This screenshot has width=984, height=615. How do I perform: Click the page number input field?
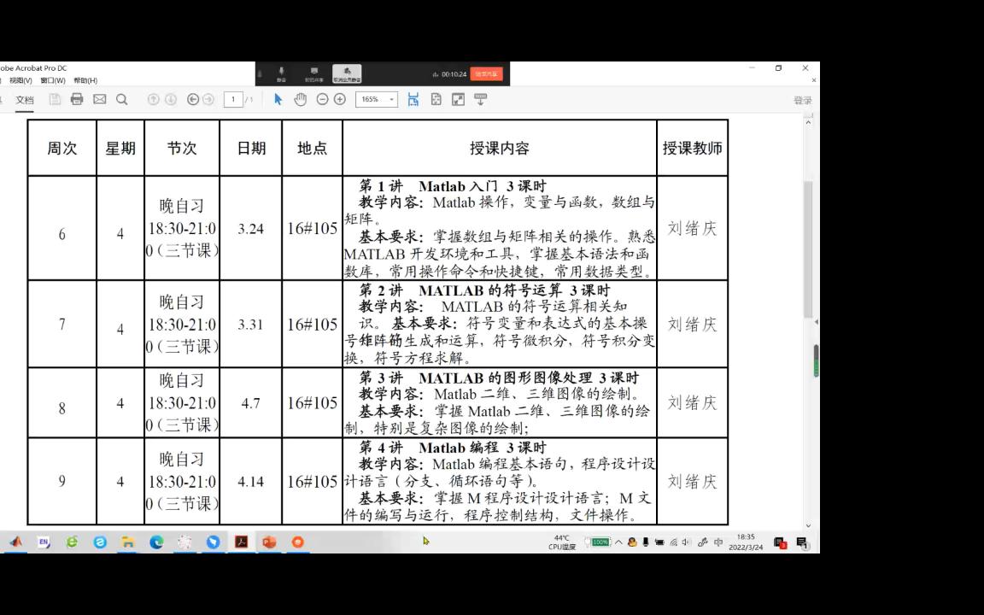click(x=232, y=99)
